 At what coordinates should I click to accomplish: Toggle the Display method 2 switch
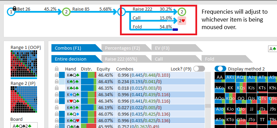(x=220, y=69)
